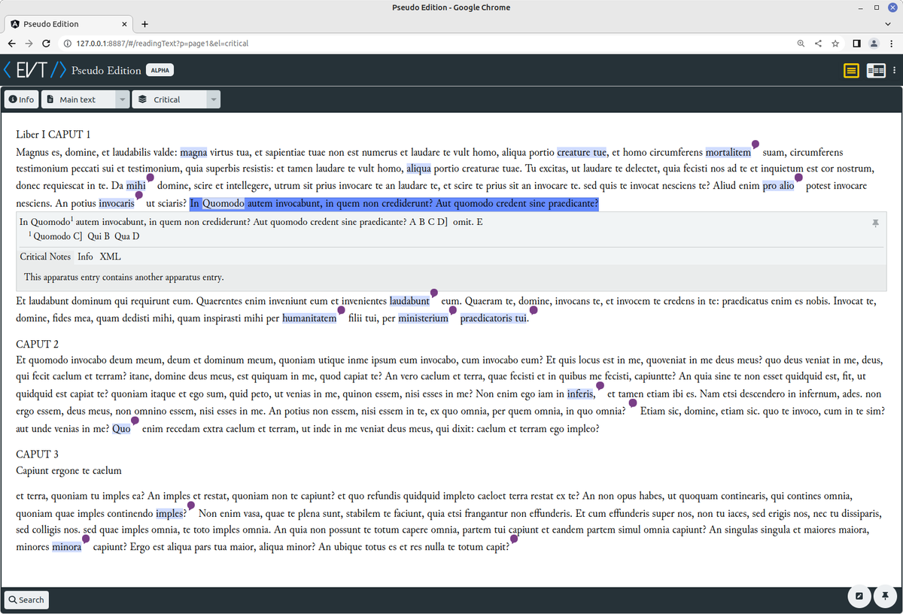Open the Chrome profile avatar

point(874,44)
